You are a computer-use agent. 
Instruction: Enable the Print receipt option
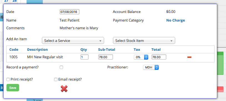point(8,79)
